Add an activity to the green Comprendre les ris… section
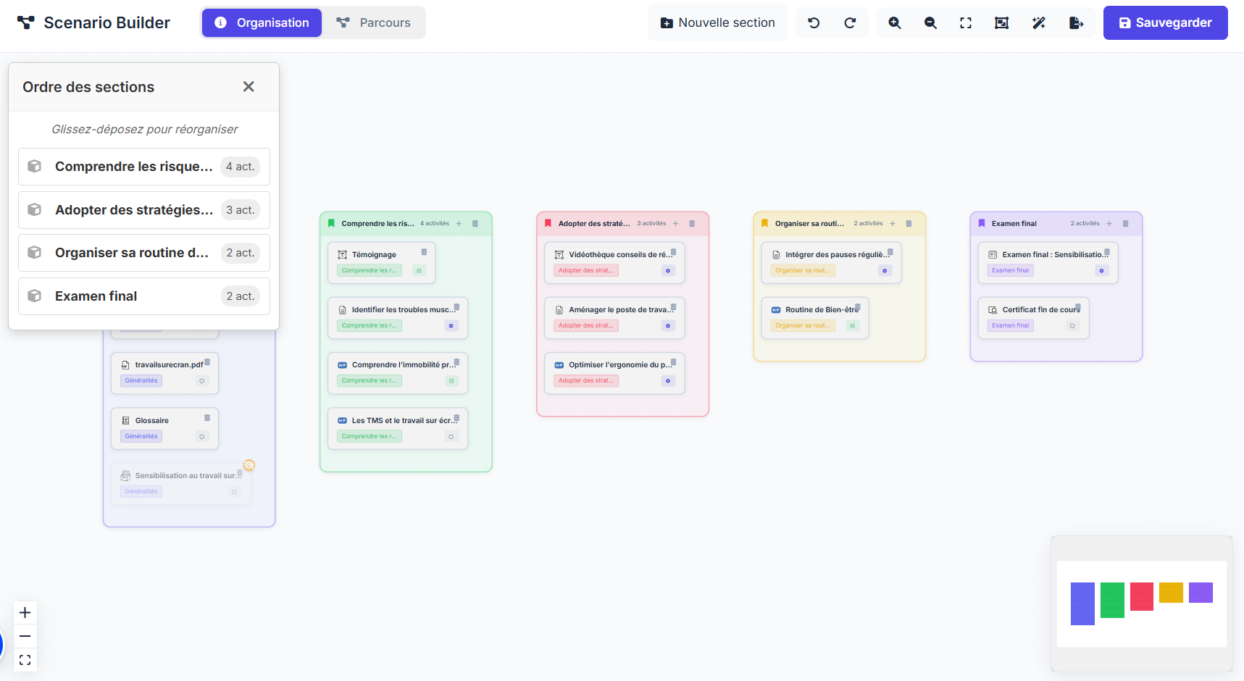 [x=459, y=224]
